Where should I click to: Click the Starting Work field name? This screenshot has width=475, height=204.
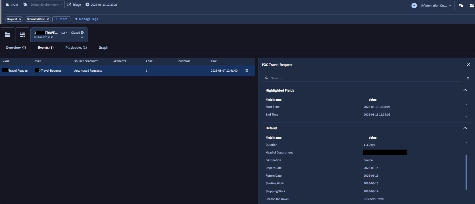pyautogui.click(x=275, y=183)
